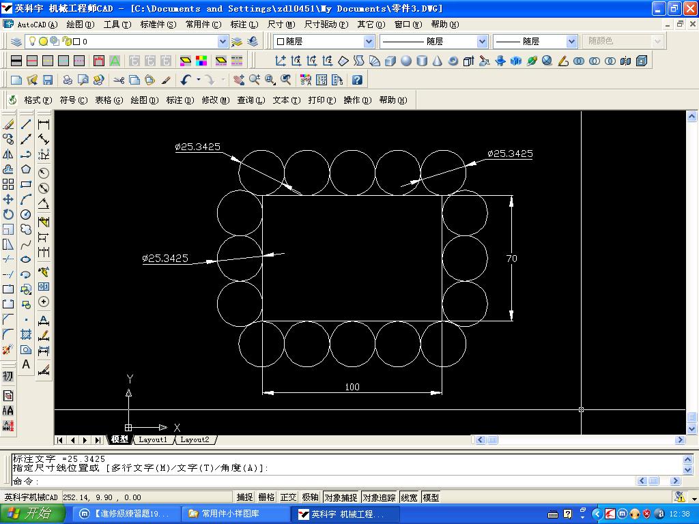The image size is (699, 524).
Task: Switch to the Layout1 tab
Action: tap(153, 440)
